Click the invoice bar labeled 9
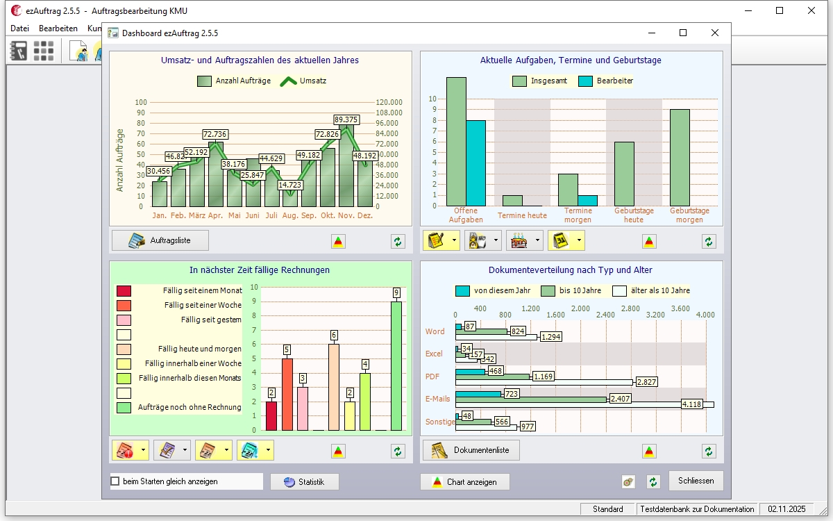Viewport: 833px width, 521px height. click(x=396, y=366)
